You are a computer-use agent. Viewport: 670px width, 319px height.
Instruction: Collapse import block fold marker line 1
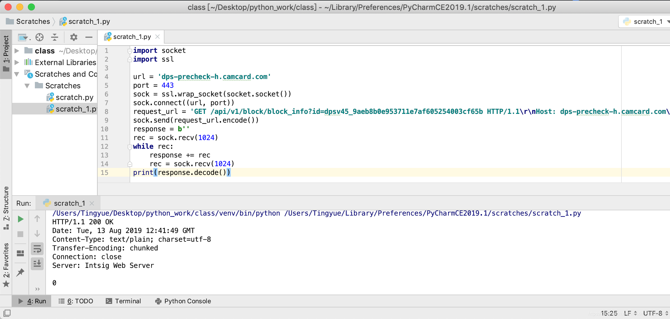tap(130, 51)
